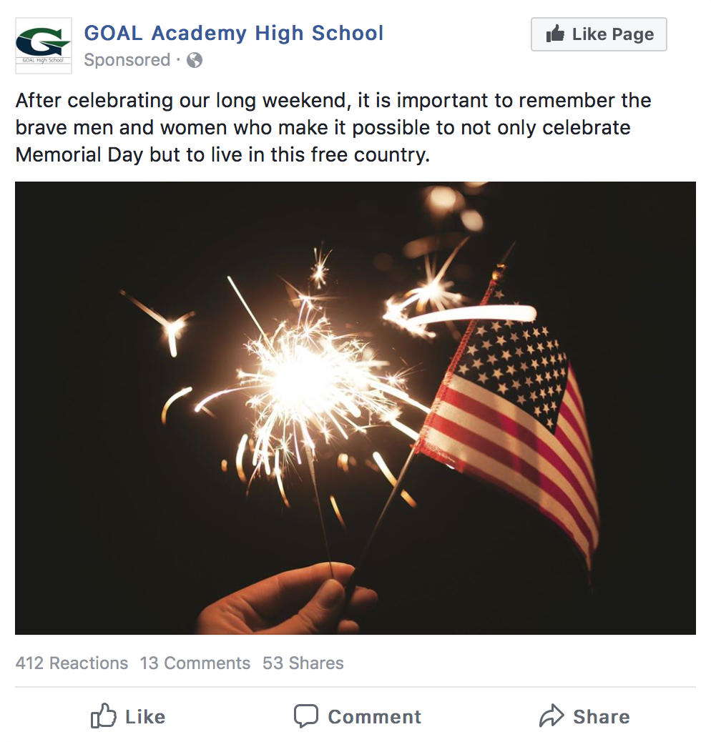Screen dimensions: 711x742
Task: Open the GOAL Academy High School page link
Action: click(234, 33)
